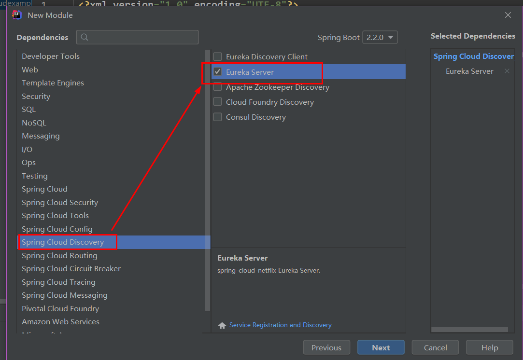Click the Next button
This screenshot has width=523, height=360.
point(381,347)
